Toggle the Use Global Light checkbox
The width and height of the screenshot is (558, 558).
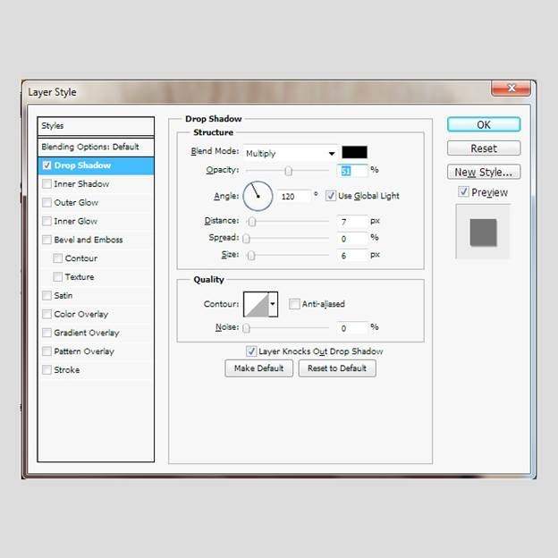(331, 196)
